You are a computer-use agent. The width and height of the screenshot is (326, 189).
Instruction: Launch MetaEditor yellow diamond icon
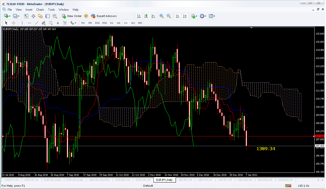click(86, 16)
